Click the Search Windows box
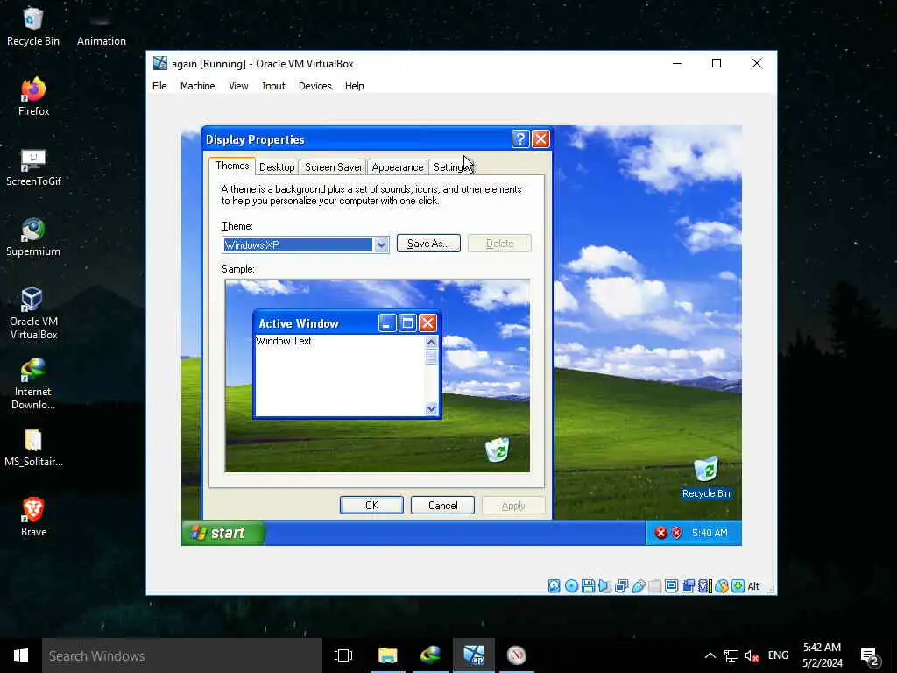 pos(182,655)
